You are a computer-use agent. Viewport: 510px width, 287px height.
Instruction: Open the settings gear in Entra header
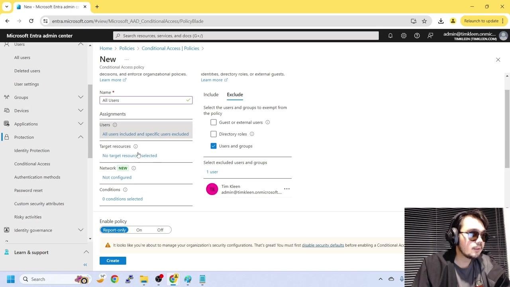click(x=404, y=35)
